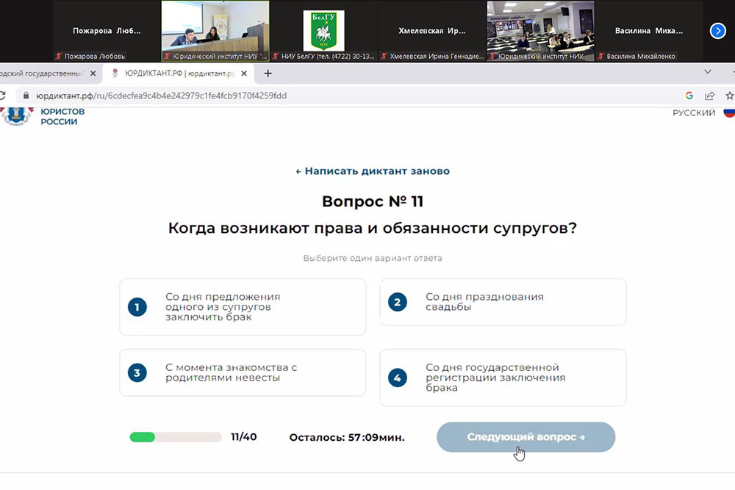This screenshot has height=490, width=735.
Task: Open a new browser tab with plus
Action: point(268,73)
